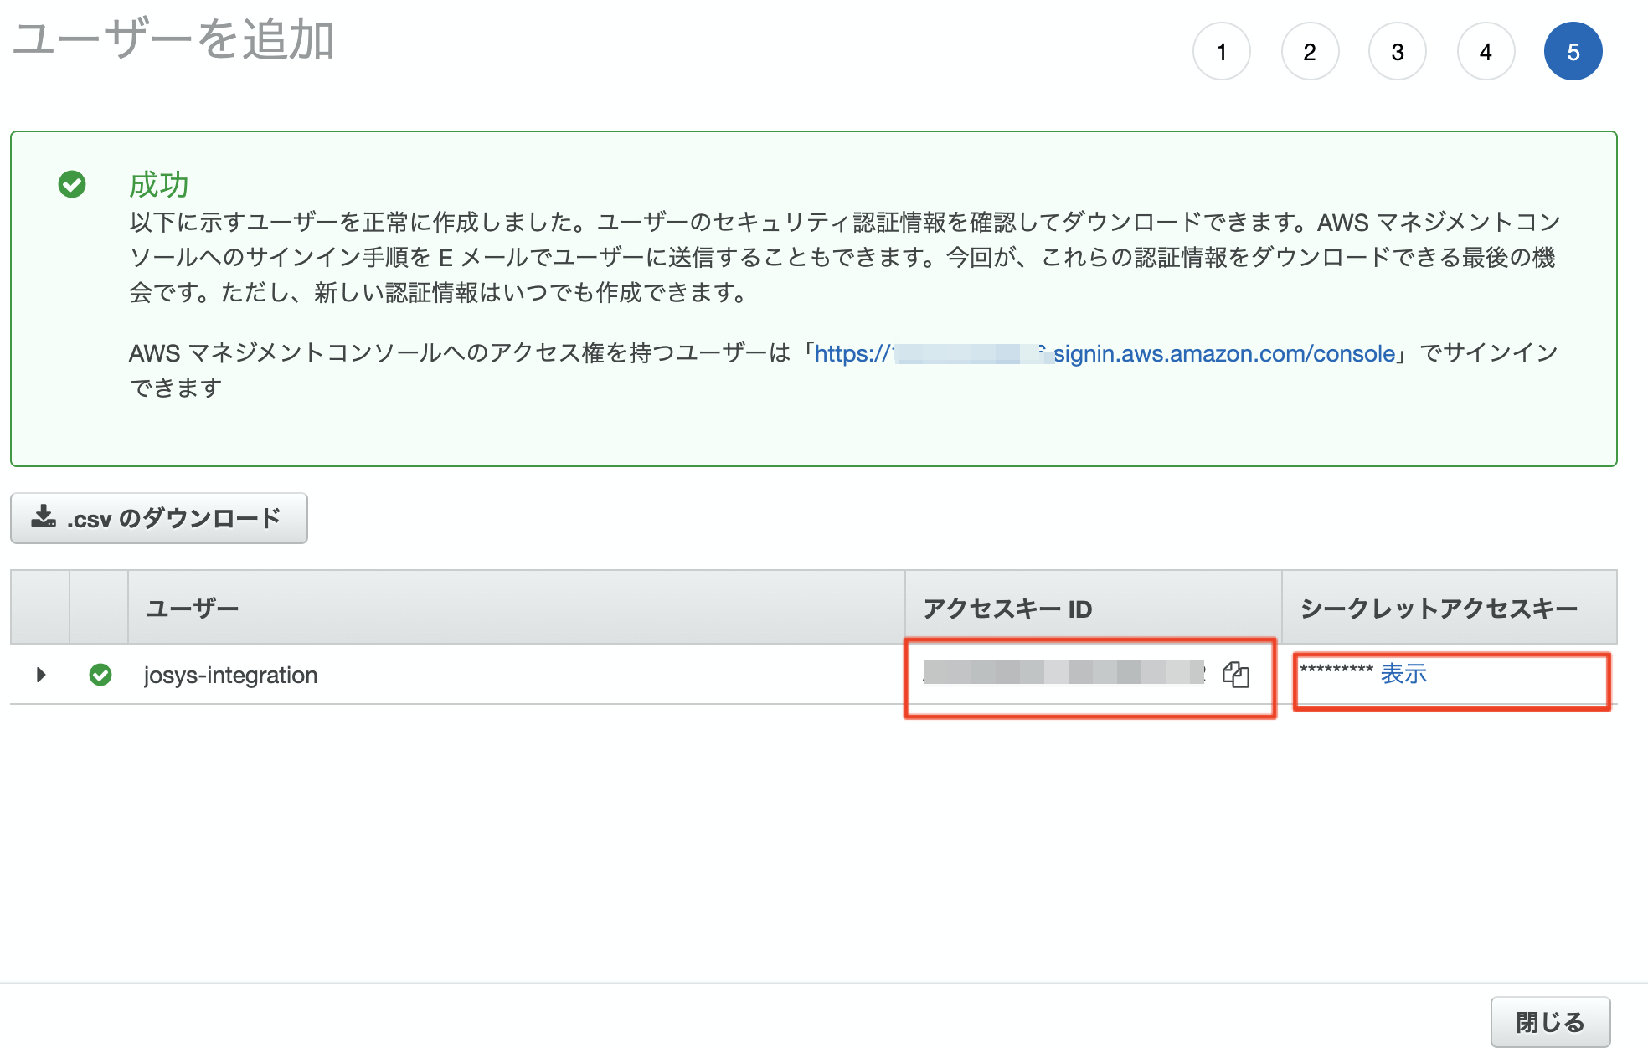The image size is (1648, 1048).
Task: Click the masked secret key asterisks
Action: coord(1336,670)
